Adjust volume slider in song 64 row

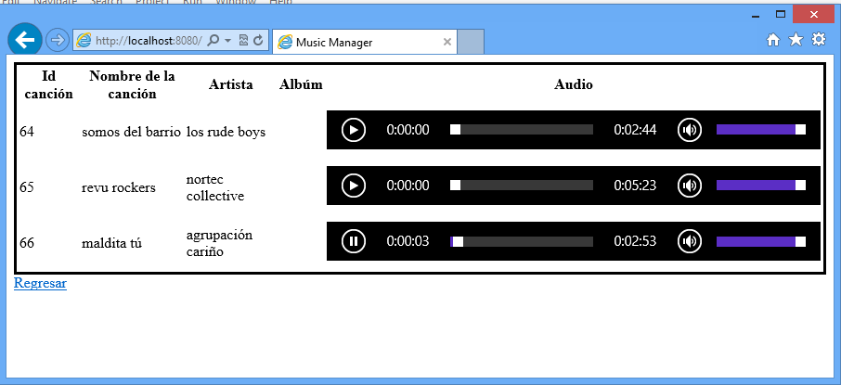click(761, 130)
